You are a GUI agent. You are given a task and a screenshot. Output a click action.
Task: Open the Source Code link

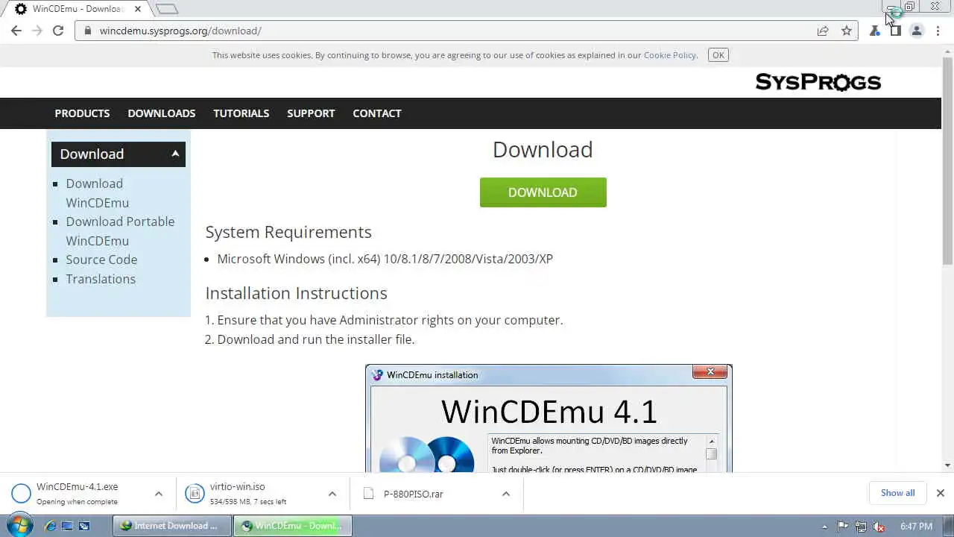[x=101, y=260]
